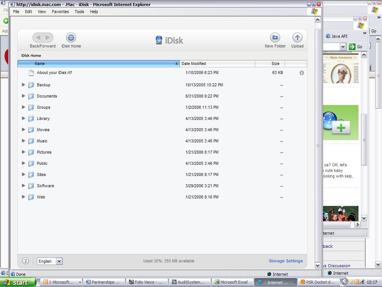Click the Java API link in background window

[337, 36]
